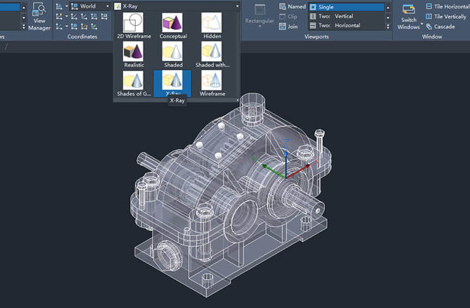Pick the Shades of Gray style
Image resolution: width=470 pixels, height=308 pixels.
pos(133,83)
